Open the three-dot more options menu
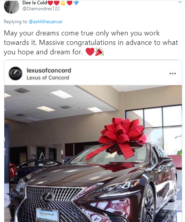The image size is (185, 222). click(x=173, y=74)
